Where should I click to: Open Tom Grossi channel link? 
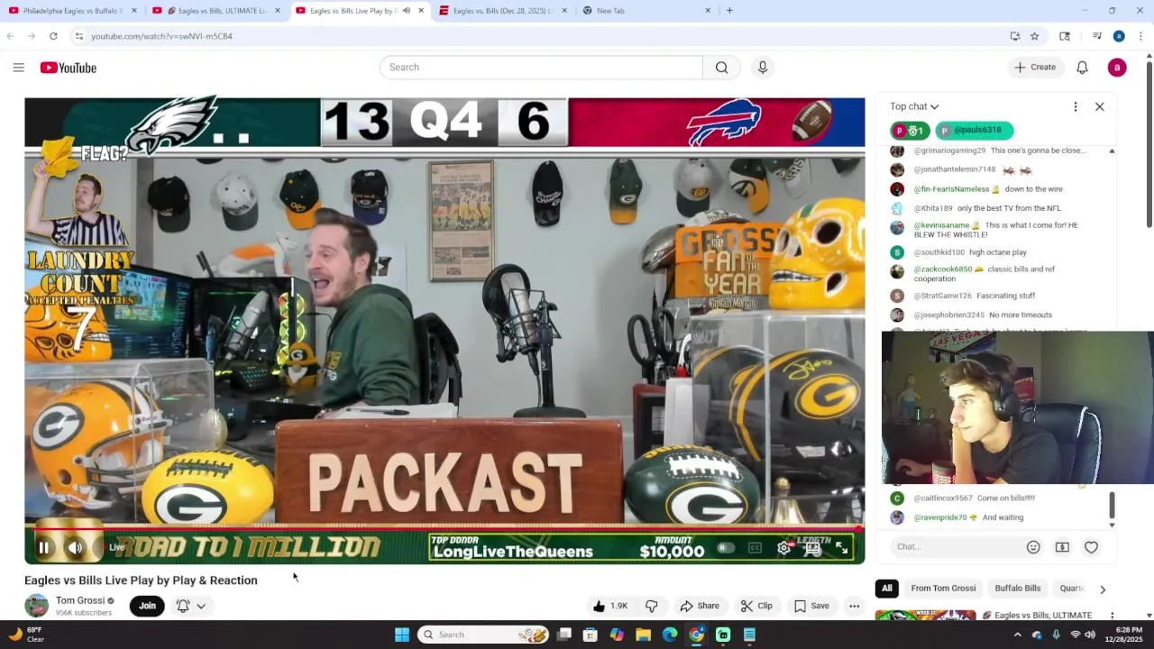tap(80, 600)
